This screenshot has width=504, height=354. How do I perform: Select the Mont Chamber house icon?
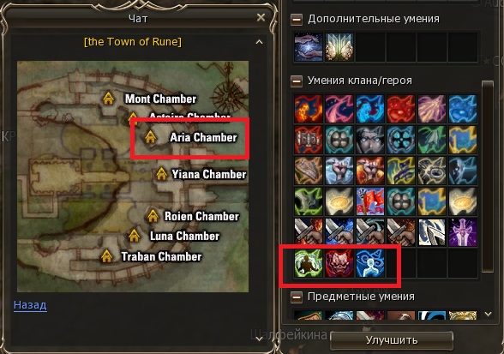point(109,99)
